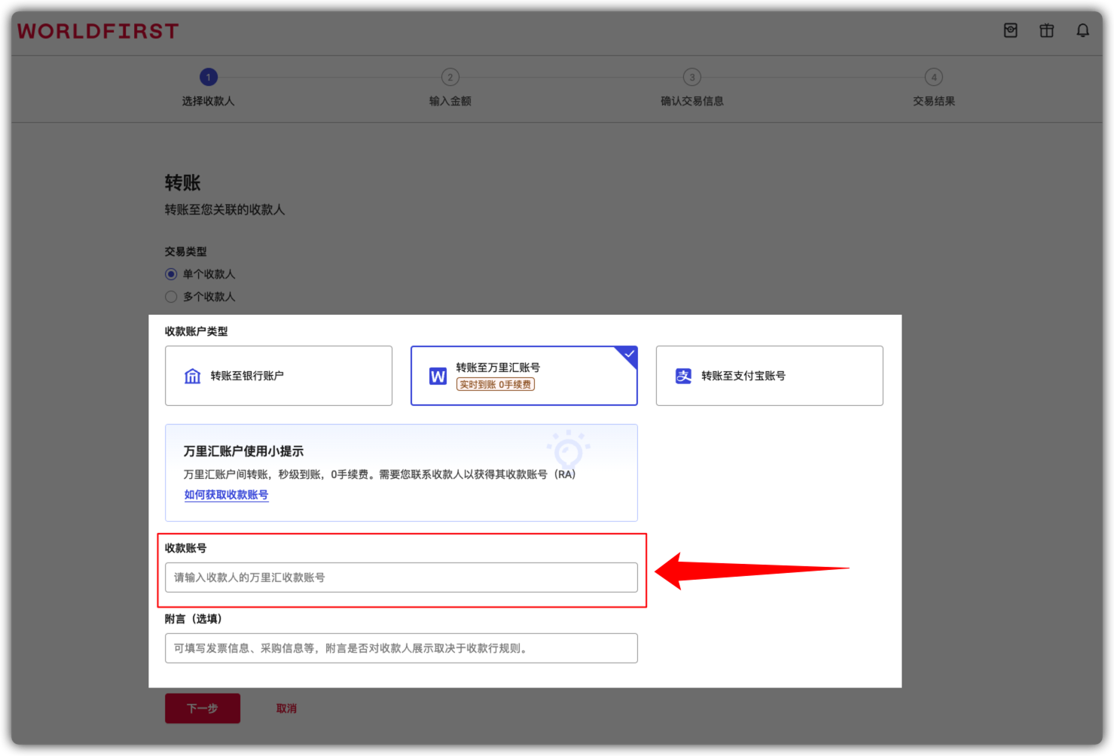Image resolution: width=1114 pixels, height=756 pixels.
Task: Select the 转账至支付宝账号 option card
Action: pyautogui.click(x=769, y=376)
